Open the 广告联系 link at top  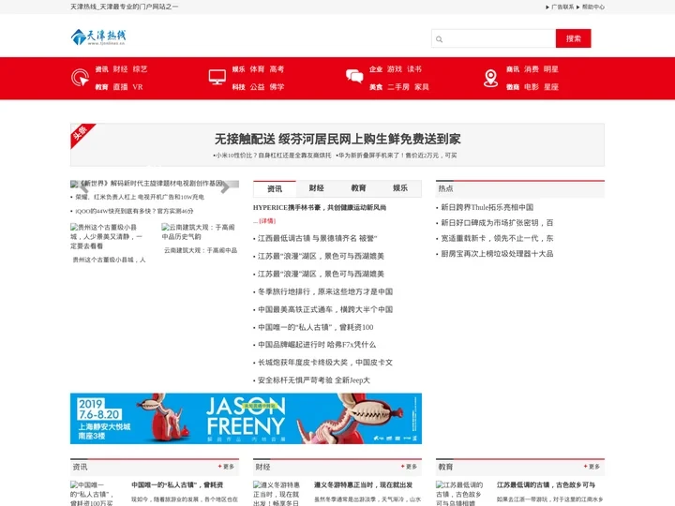[562, 7]
